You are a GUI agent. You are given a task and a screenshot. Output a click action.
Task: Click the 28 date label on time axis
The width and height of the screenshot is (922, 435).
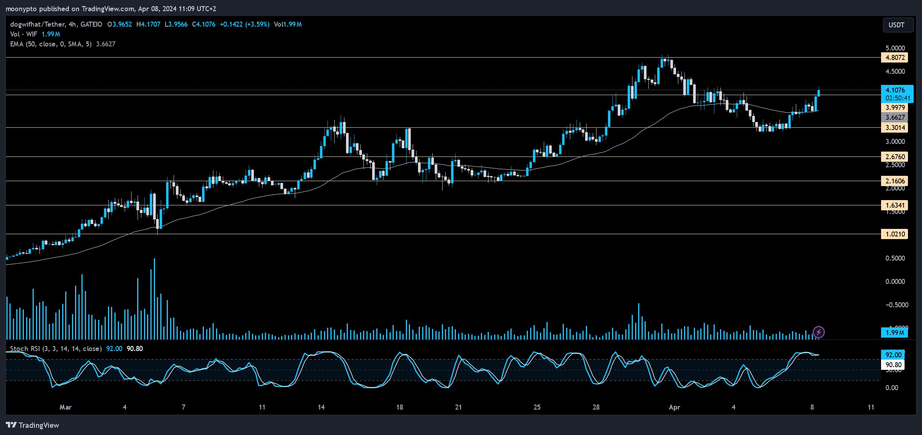tap(596, 407)
